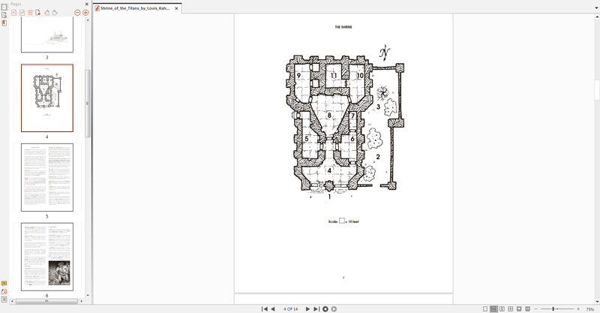
Task: Go to the next page
Action: 307,309
